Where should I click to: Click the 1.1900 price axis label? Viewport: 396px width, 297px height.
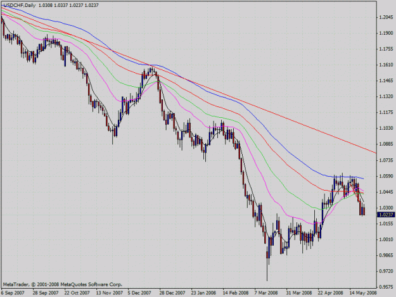point(386,33)
